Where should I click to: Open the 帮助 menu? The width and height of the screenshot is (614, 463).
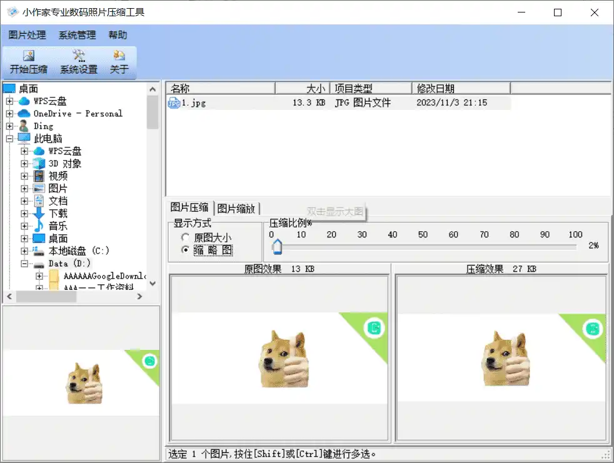pyautogui.click(x=118, y=35)
